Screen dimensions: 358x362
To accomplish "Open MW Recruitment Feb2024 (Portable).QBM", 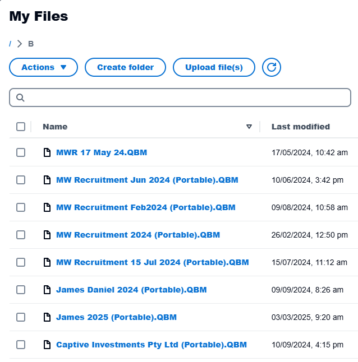I will point(146,207).
